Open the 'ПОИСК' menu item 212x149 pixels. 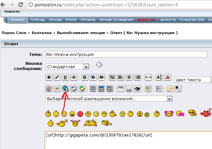(x=71, y=20)
